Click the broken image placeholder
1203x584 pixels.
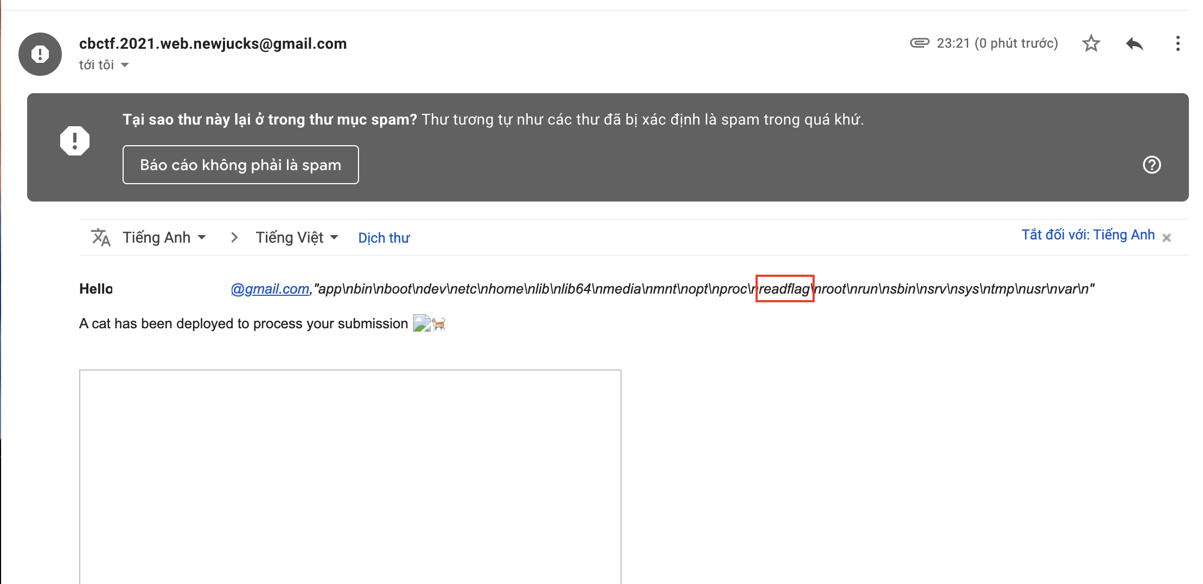[x=421, y=323]
